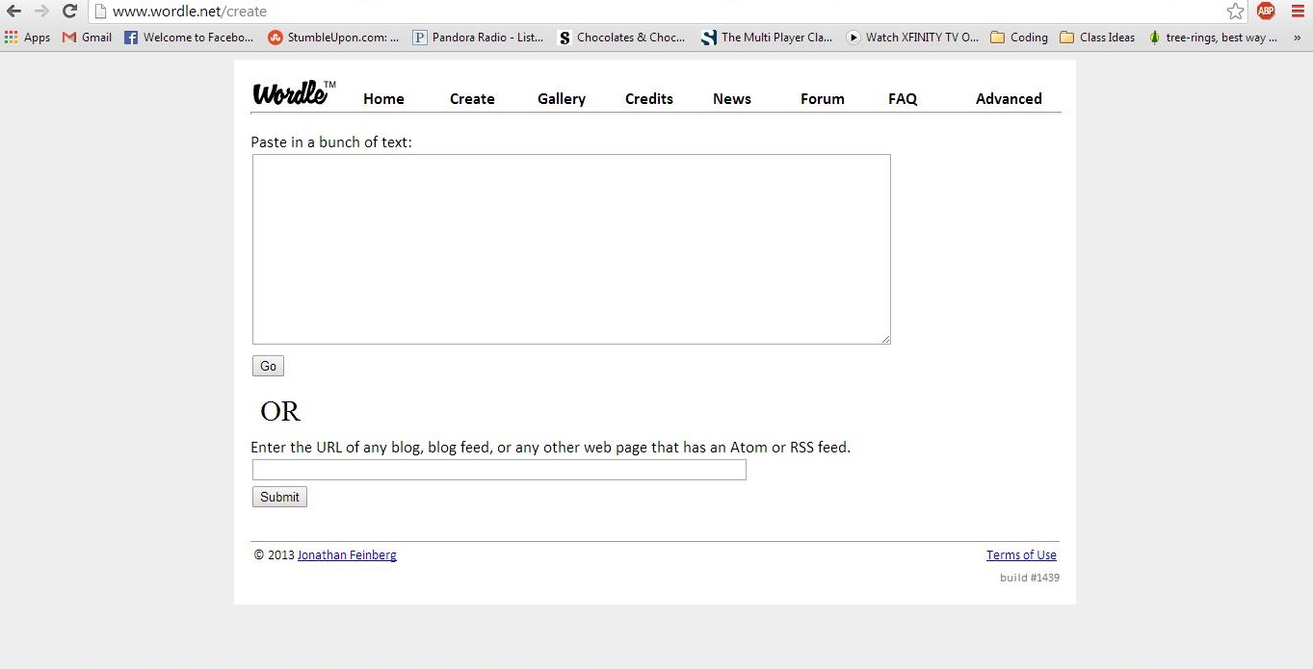Open the FAQ nav item

[x=903, y=99]
